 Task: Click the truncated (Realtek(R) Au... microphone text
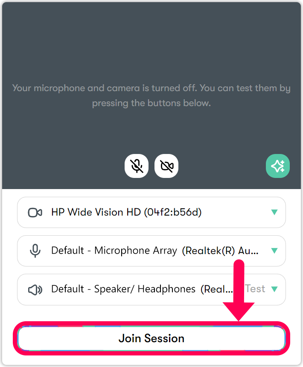[220, 251]
